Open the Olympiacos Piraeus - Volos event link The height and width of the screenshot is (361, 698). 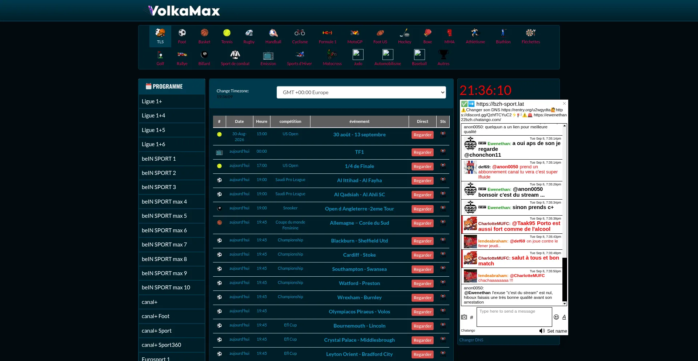point(360,312)
